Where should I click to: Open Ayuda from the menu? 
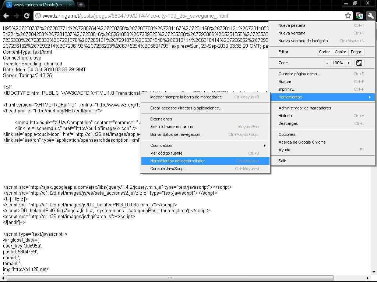pyautogui.click(x=322, y=150)
